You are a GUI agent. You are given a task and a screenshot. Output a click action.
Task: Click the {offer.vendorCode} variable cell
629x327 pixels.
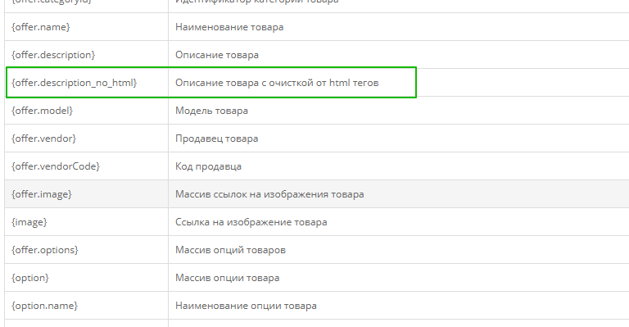point(86,166)
